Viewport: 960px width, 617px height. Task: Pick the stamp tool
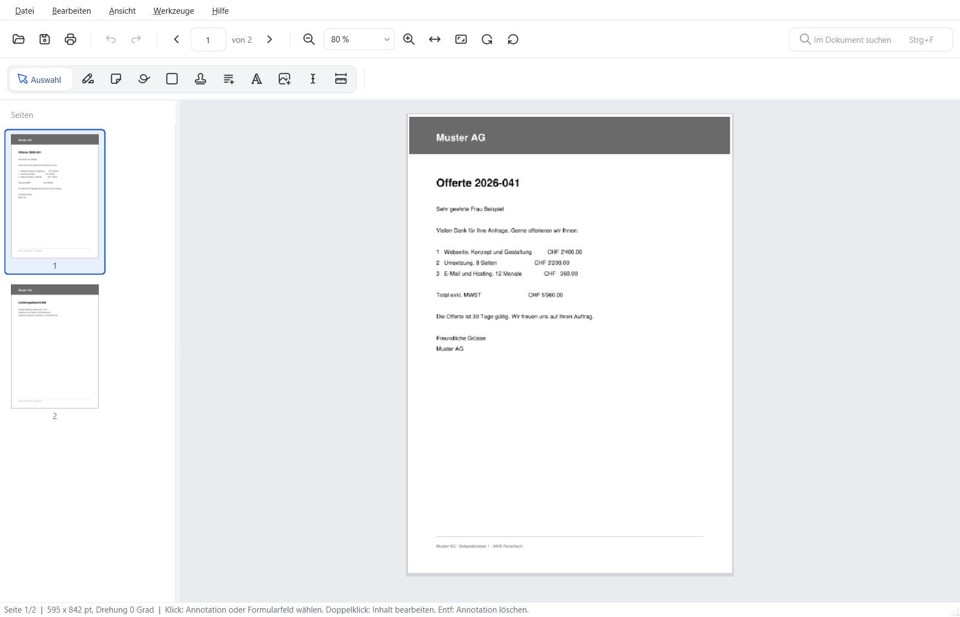click(200, 79)
